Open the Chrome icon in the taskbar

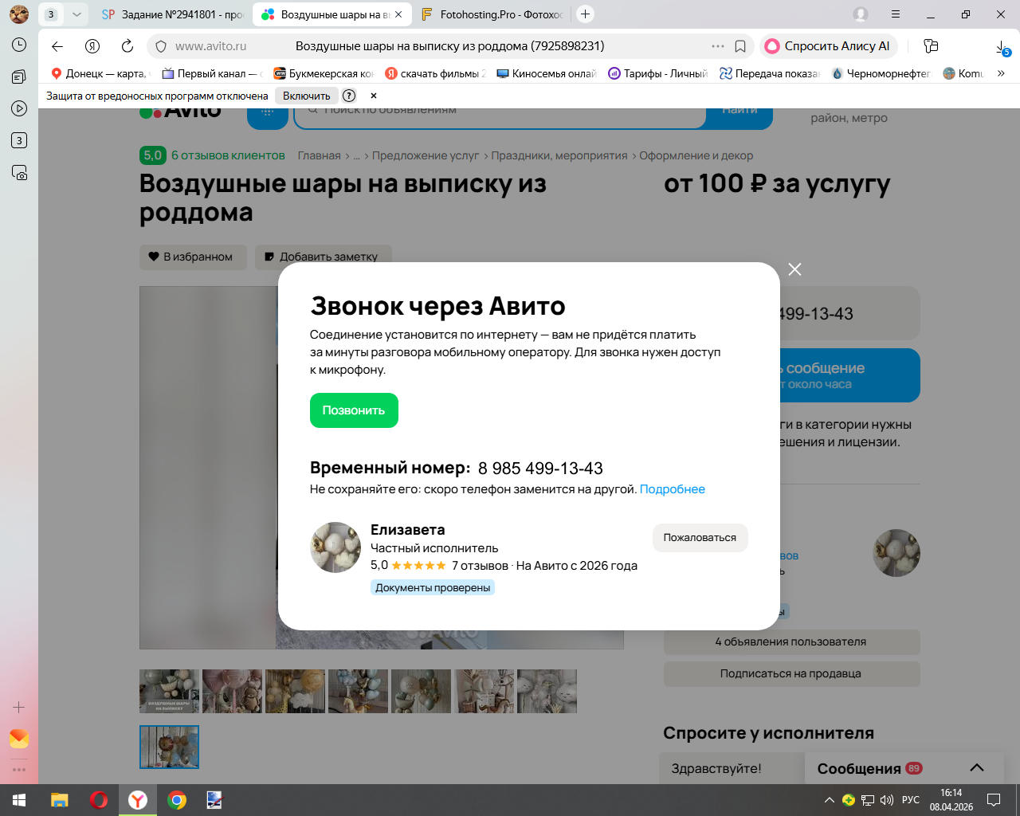point(177,800)
